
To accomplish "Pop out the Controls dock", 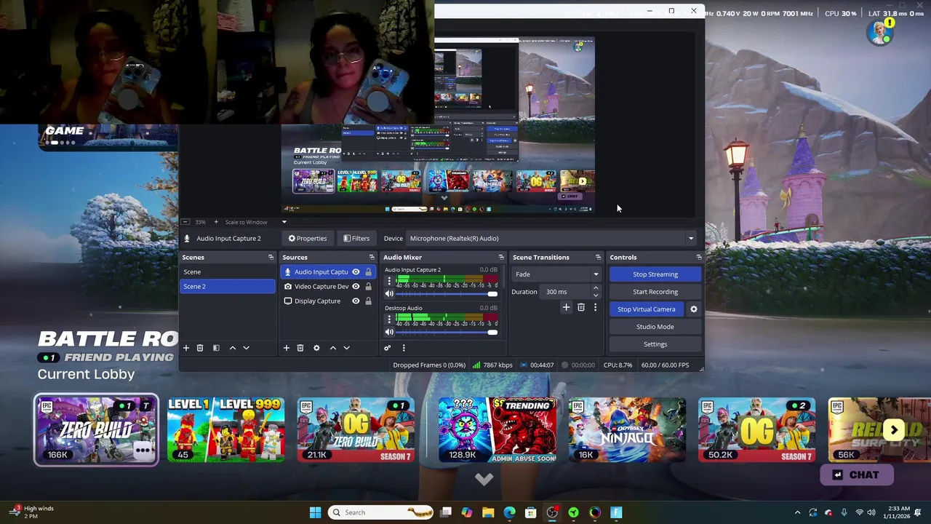I will [699, 257].
